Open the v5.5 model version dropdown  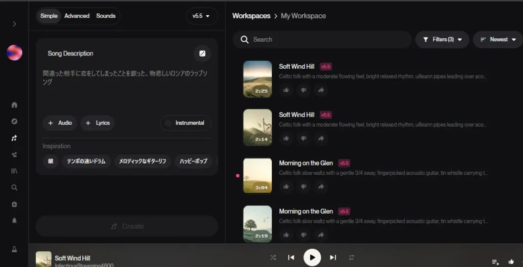point(201,16)
